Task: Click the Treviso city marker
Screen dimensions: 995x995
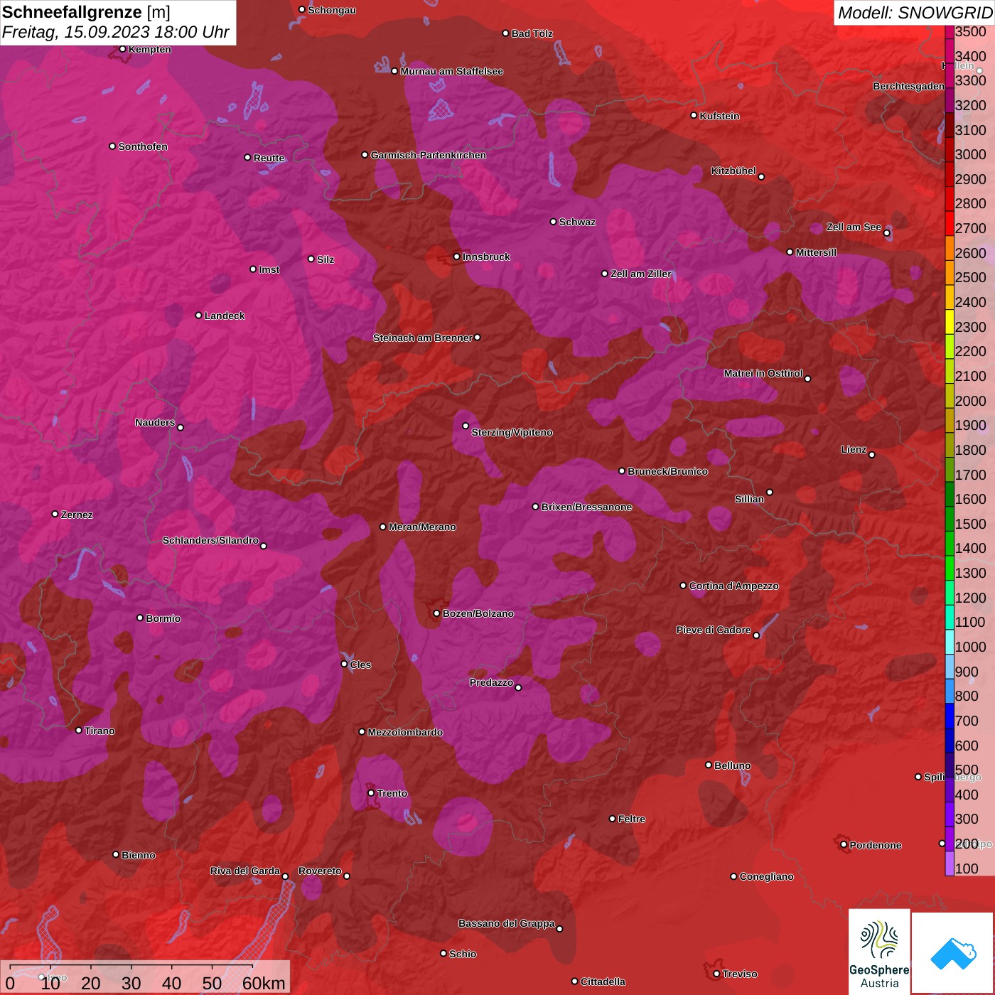Action: tap(717, 974)
